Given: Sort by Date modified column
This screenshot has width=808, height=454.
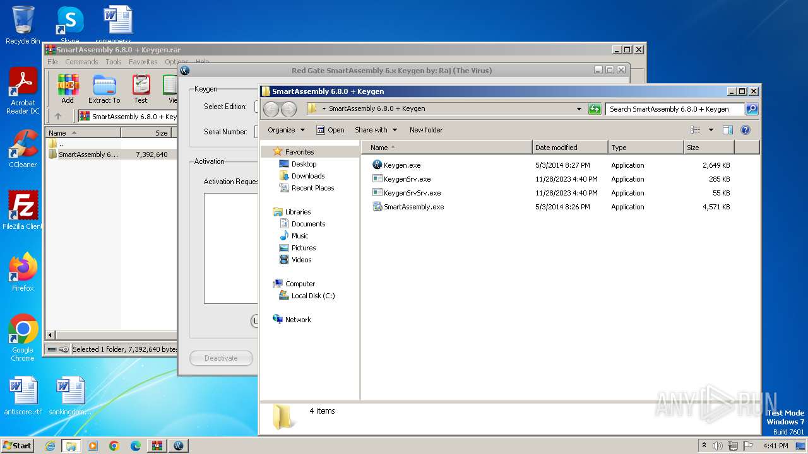Looking at the screenshot, I should click(570, 148).
